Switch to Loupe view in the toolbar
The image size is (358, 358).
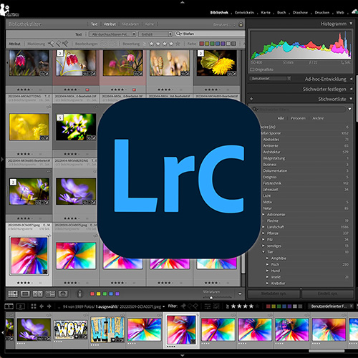[x=25, y=294]
